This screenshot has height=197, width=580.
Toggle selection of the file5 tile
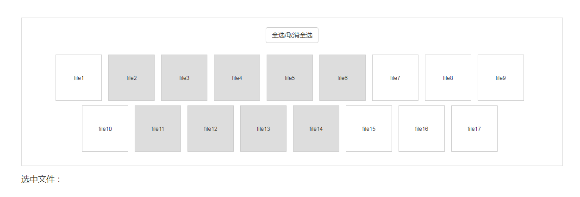click(x=290, y=78)
